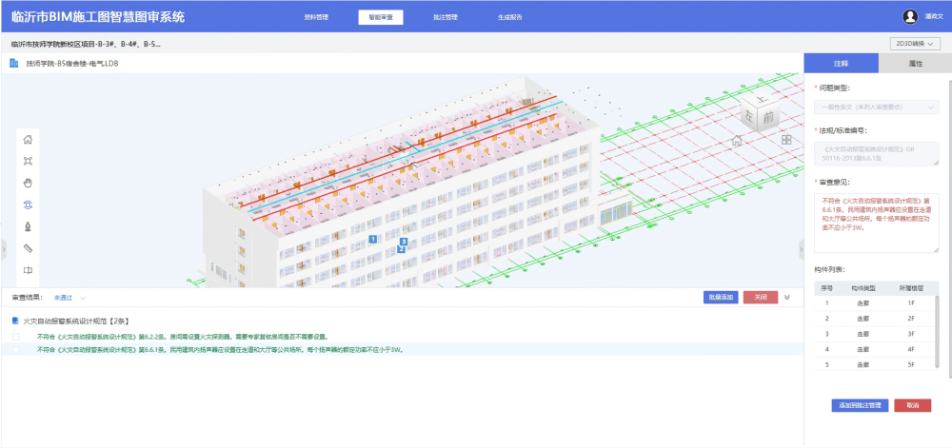
Task: Click the 添加到批注管理 button
Action: pyautogui.click(x=859, y=405)
